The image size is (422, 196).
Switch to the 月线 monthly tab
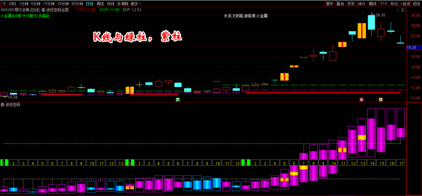pyautogui.click(x=110, y=4)
